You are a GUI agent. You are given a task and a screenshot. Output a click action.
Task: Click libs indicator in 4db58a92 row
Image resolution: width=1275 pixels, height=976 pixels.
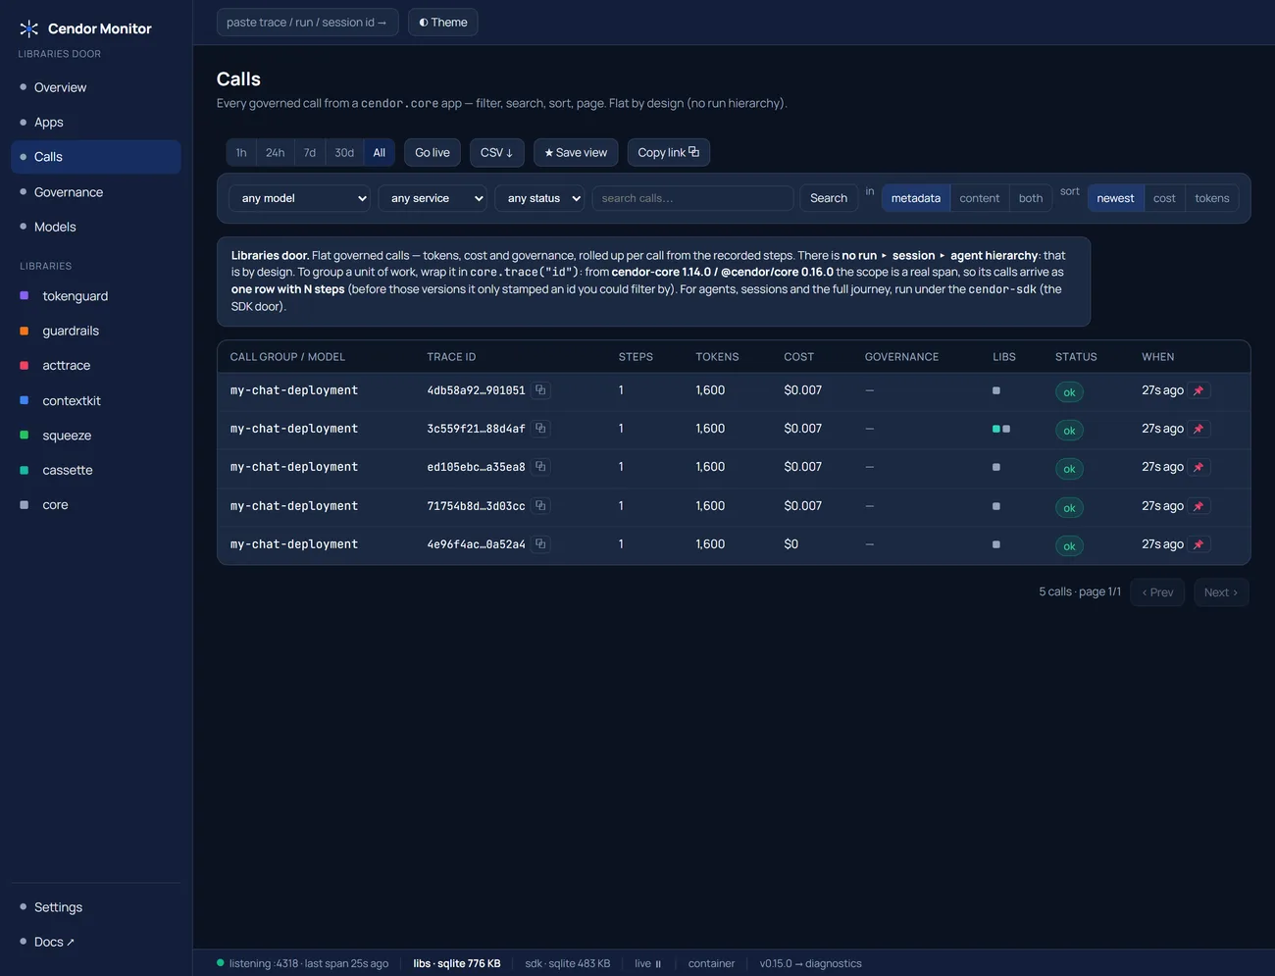pyautogui.click(x=996, y=390)
